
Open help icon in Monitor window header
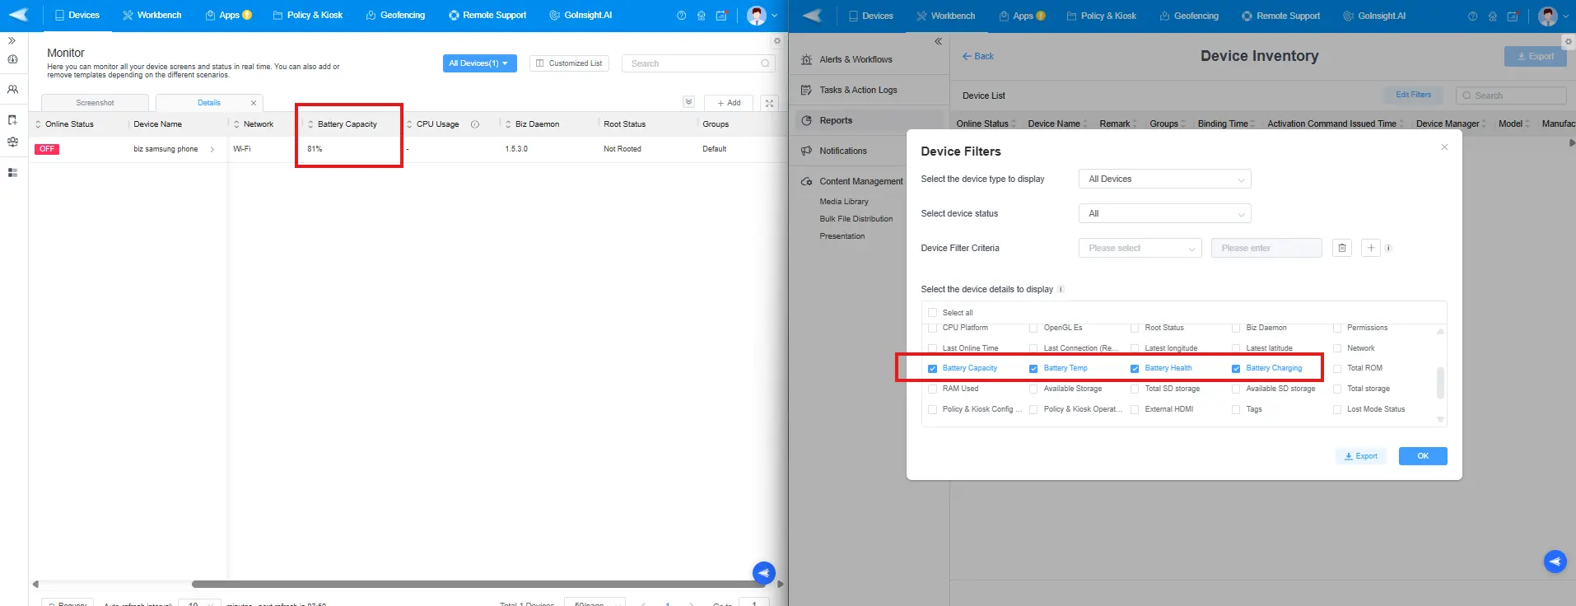pos(681,16)
